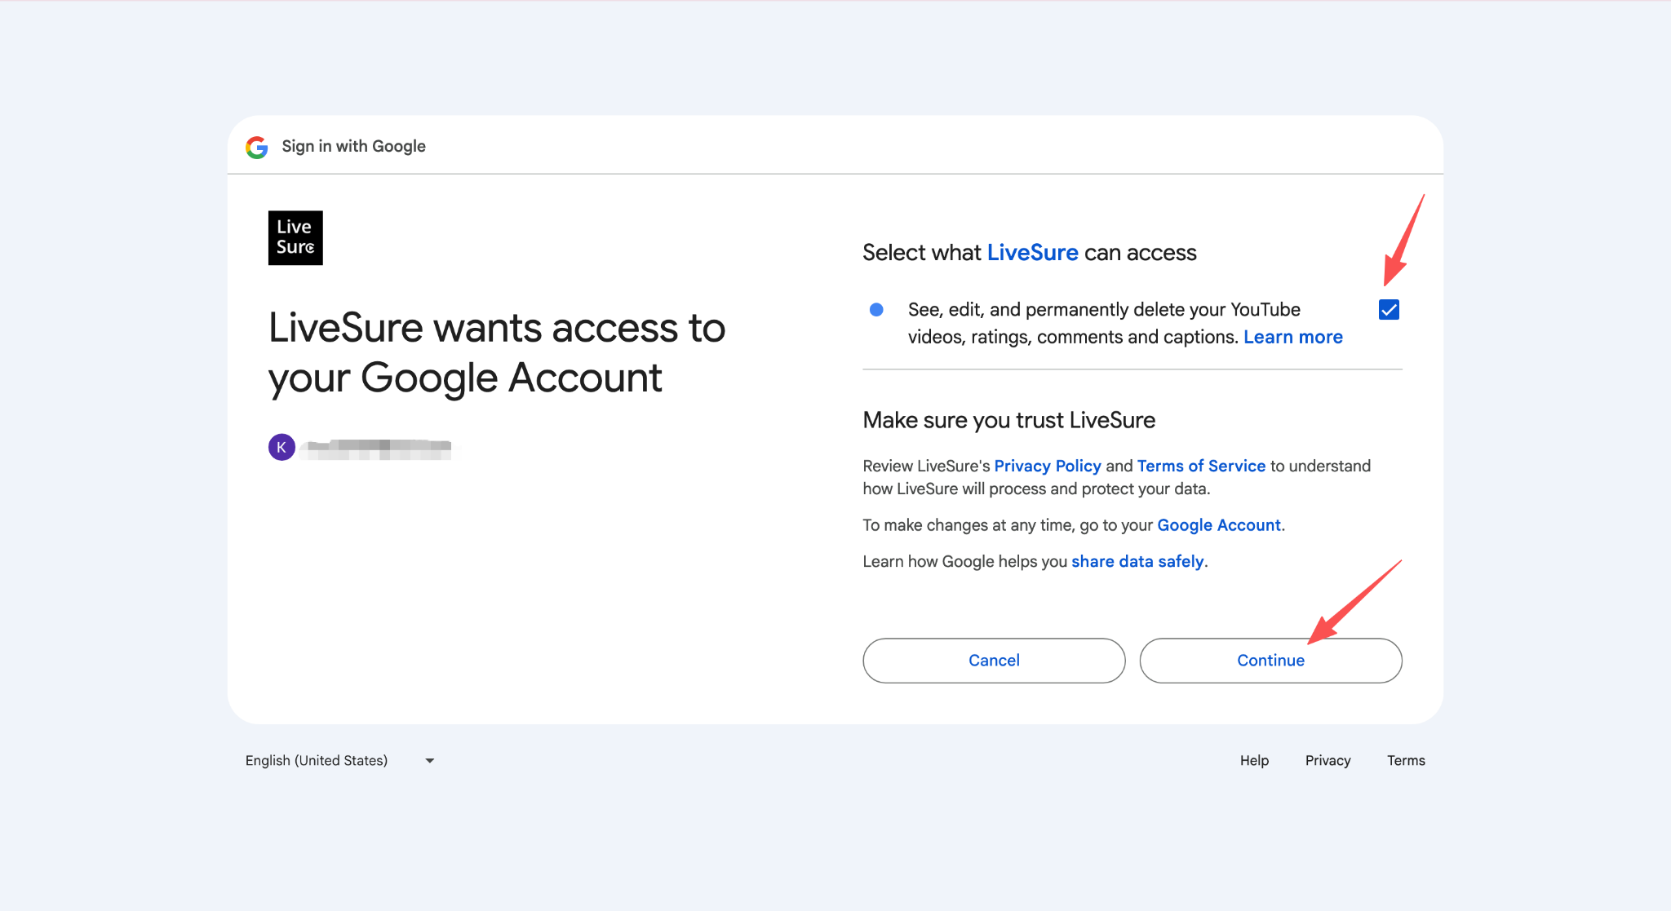The height and width of the screenshot is (911, 1671).
Task: Click the Continue button
Action: click(1270, 661)
